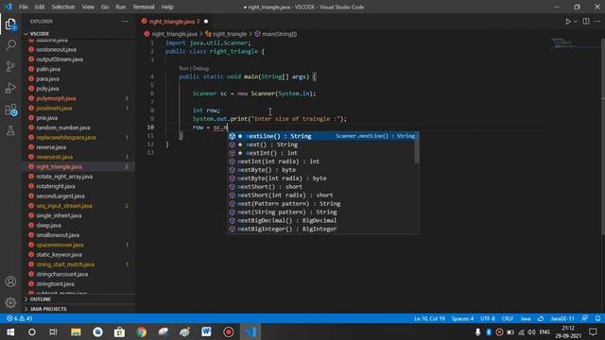Open Windows Start menu
This screenshot has width=605, height=340.
10,331
